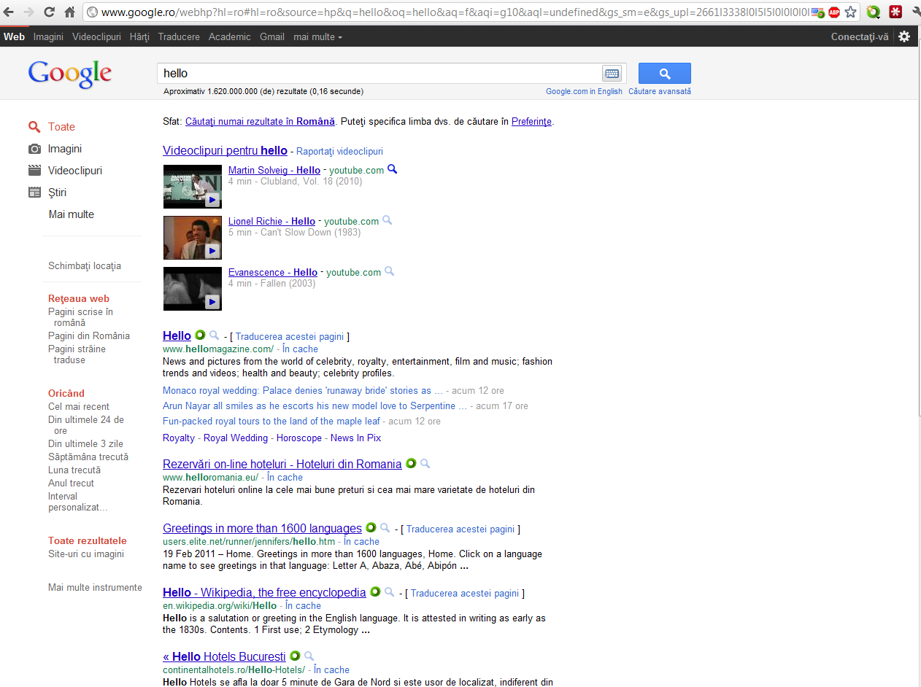Select 'Toate' in left sidebar

pos(61,127)
